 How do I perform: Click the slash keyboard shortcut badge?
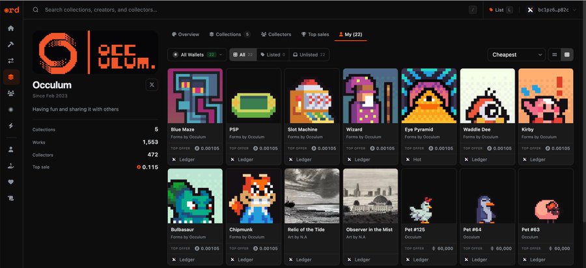473,10
